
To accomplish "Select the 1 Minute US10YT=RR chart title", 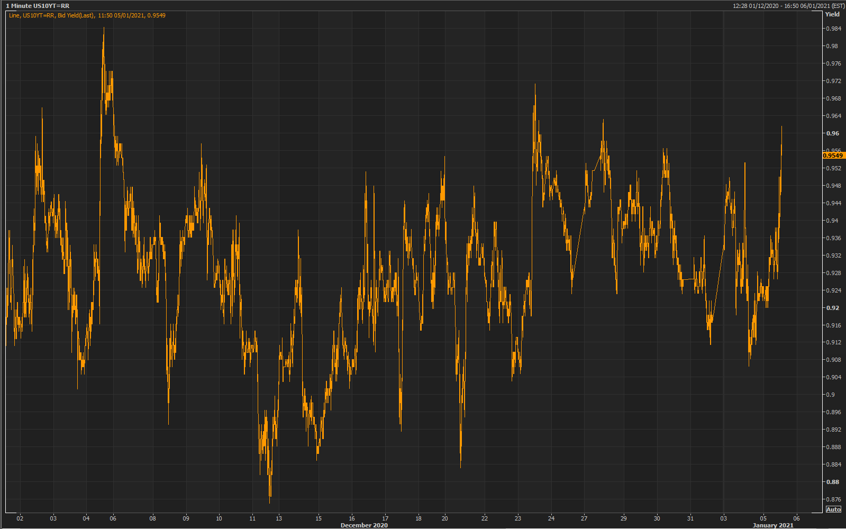I will click(38, 6).
